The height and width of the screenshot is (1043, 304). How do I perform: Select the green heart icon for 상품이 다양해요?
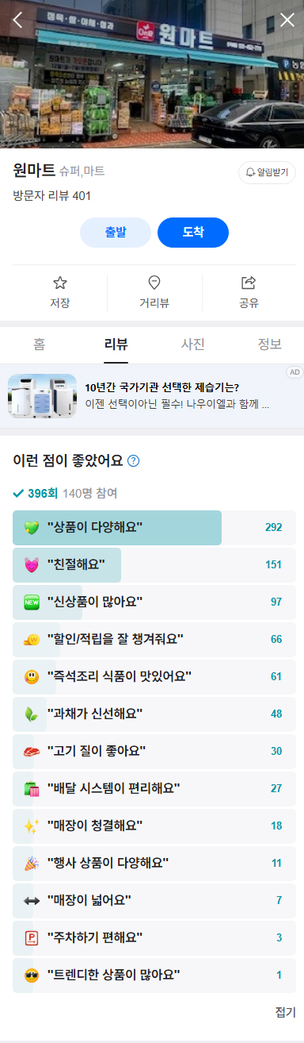coord(32,528)
